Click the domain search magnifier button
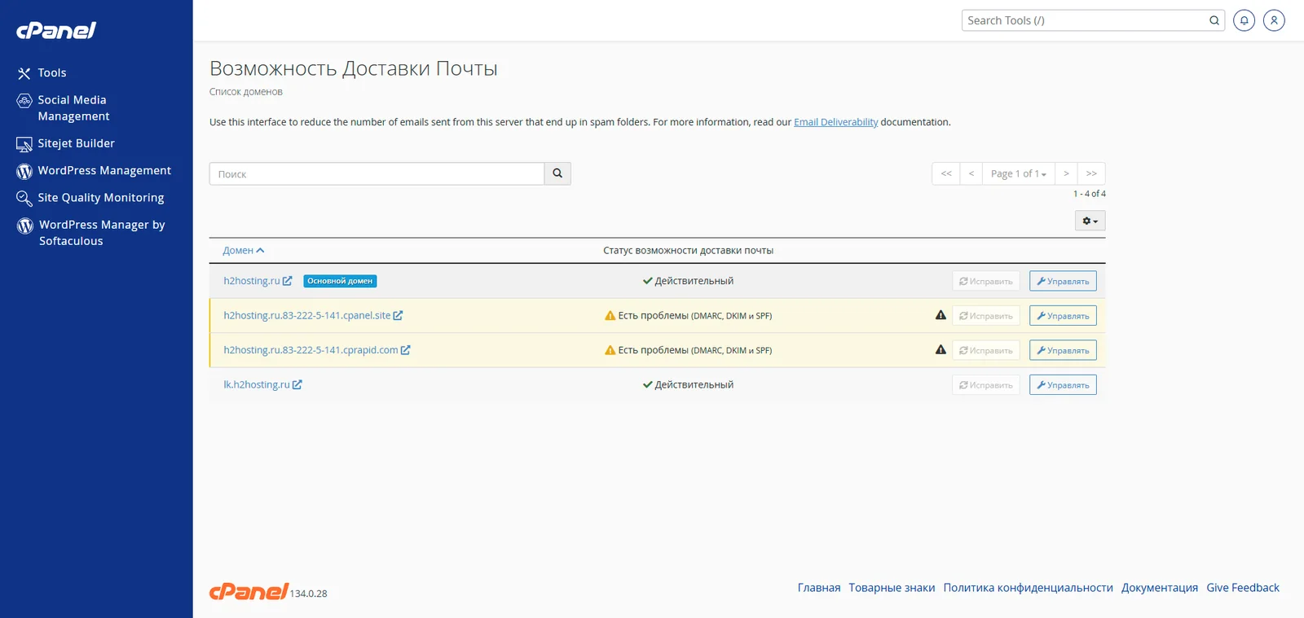This screenshot has height=618, width=1304. 557,173
